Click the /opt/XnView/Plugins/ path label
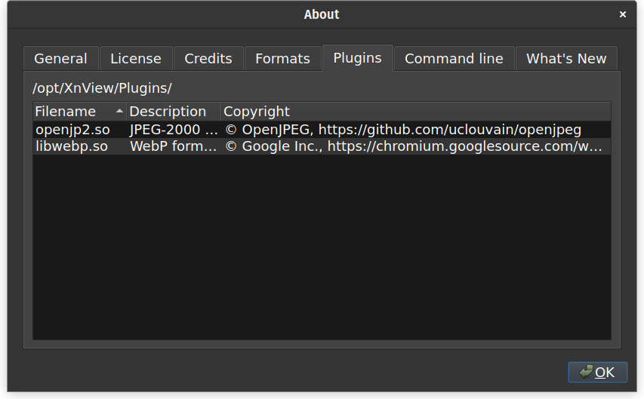644x399 pixels. (103, 87)
